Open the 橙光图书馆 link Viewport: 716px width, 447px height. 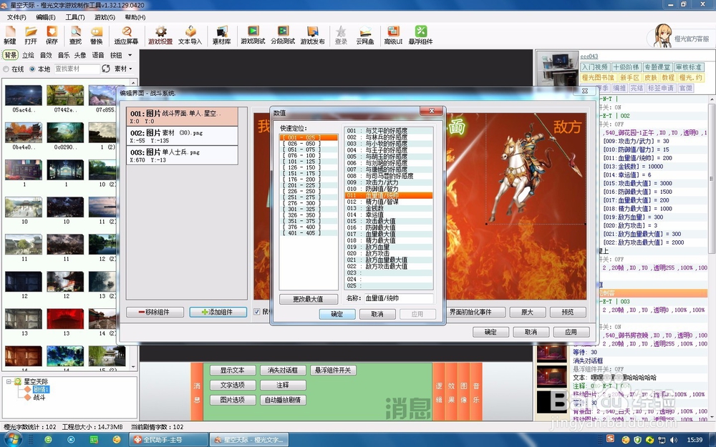598,77
